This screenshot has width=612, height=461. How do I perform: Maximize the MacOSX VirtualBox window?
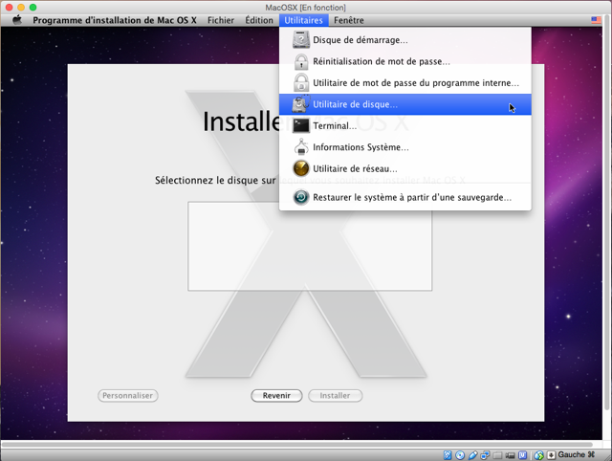(33, 7)
